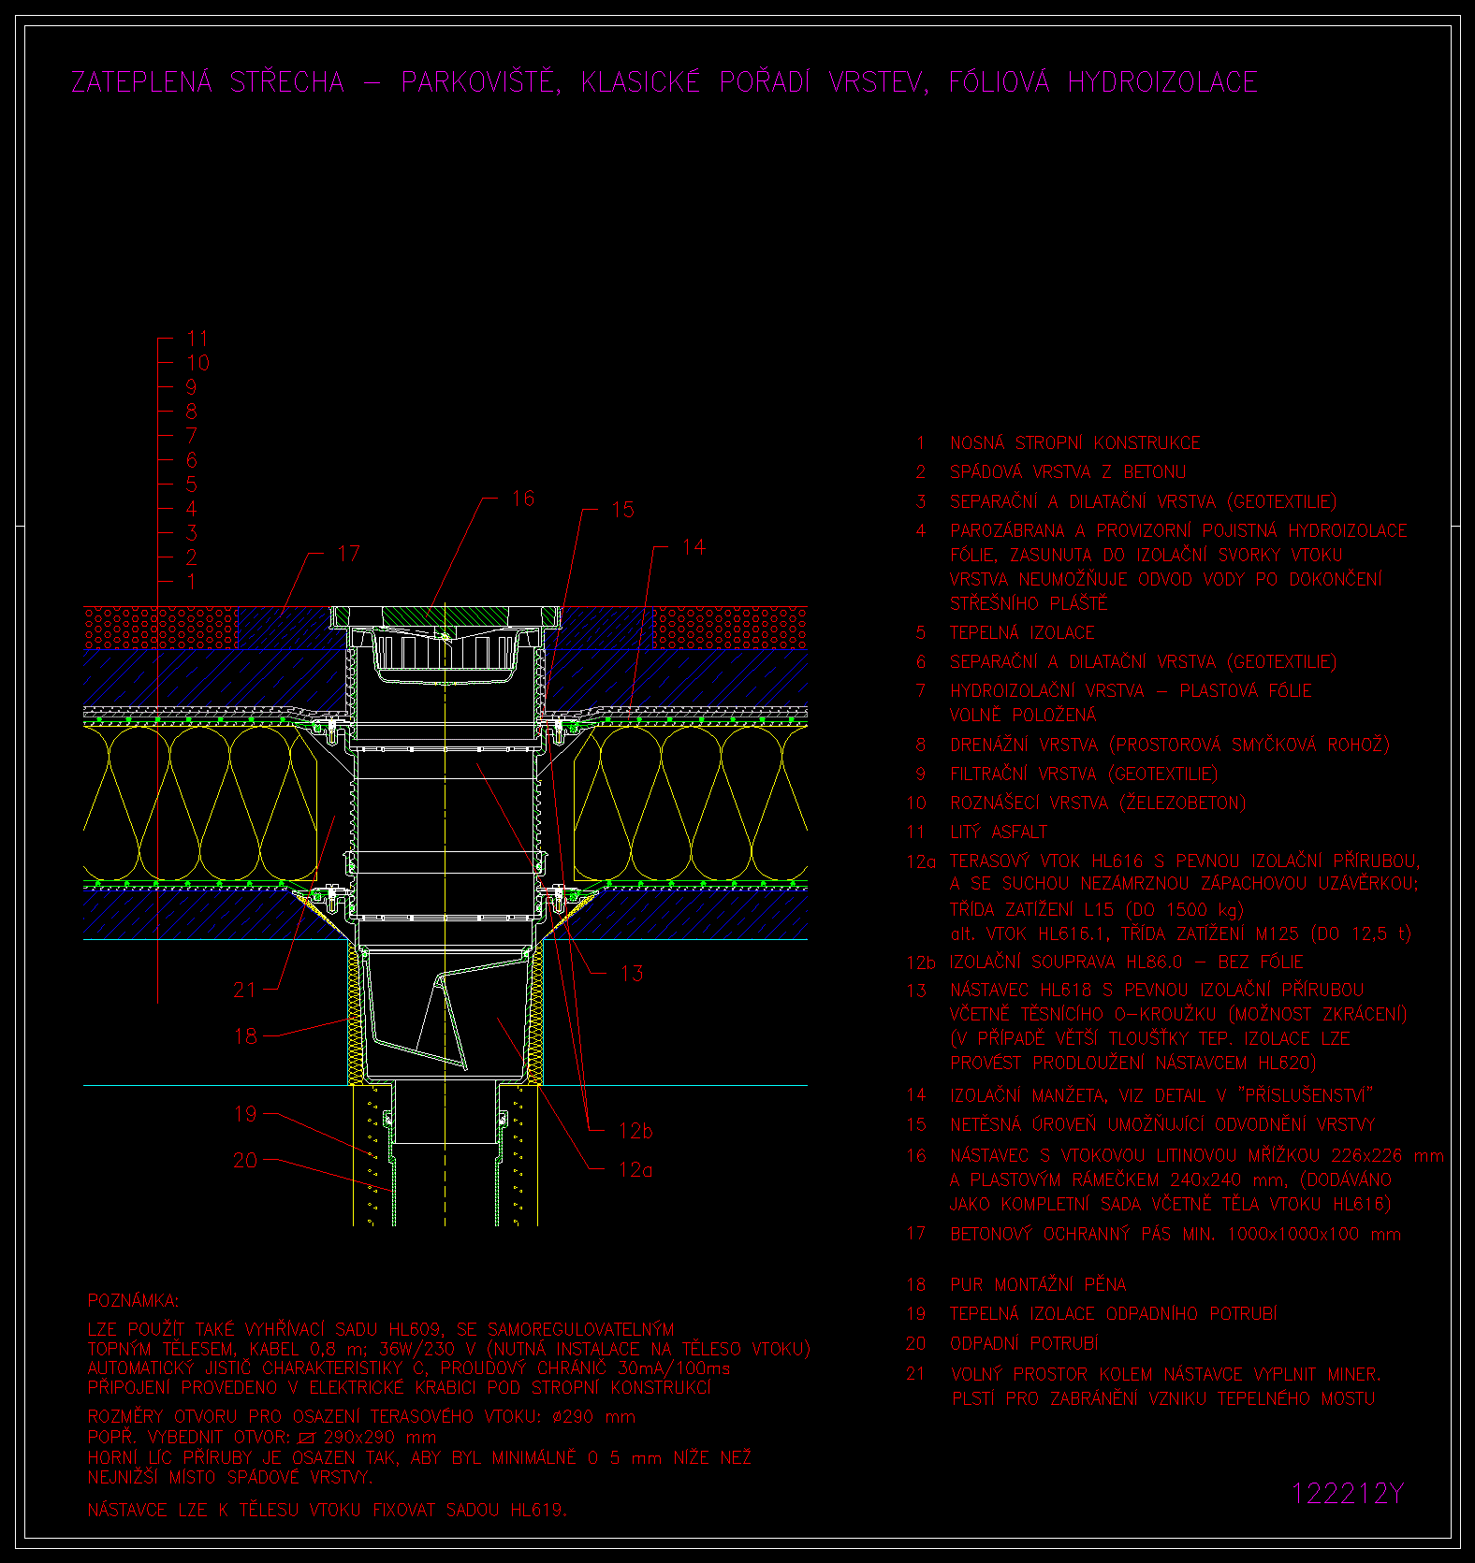Click legend text 'HYDROIZOLAČNÍ VRSTVA – PLASTOVÁ FÓLIE'
1475x1563 pixels.
(x=1132, y=690)
